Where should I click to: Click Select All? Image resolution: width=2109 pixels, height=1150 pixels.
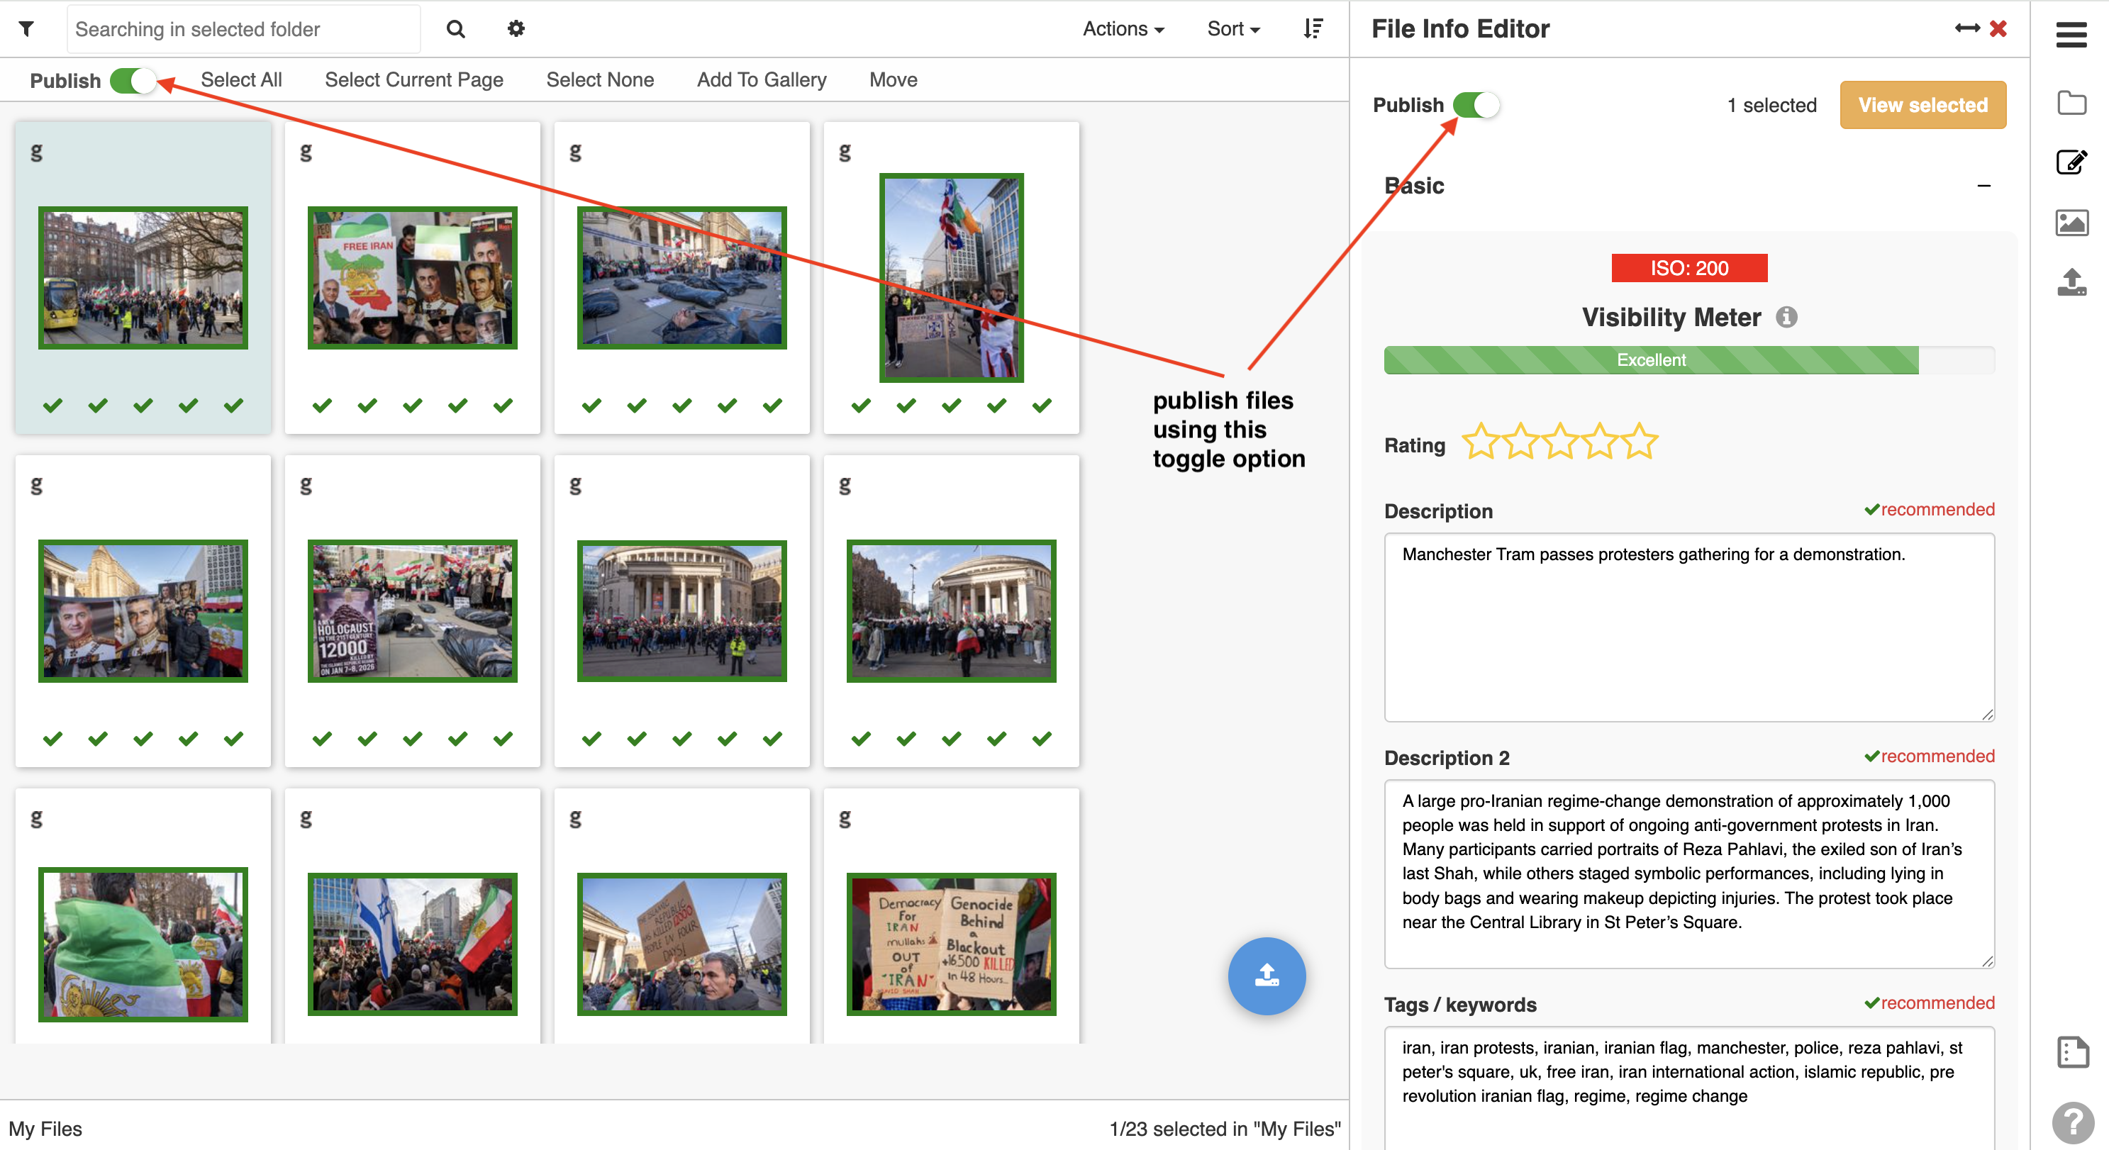pos(240,79)
